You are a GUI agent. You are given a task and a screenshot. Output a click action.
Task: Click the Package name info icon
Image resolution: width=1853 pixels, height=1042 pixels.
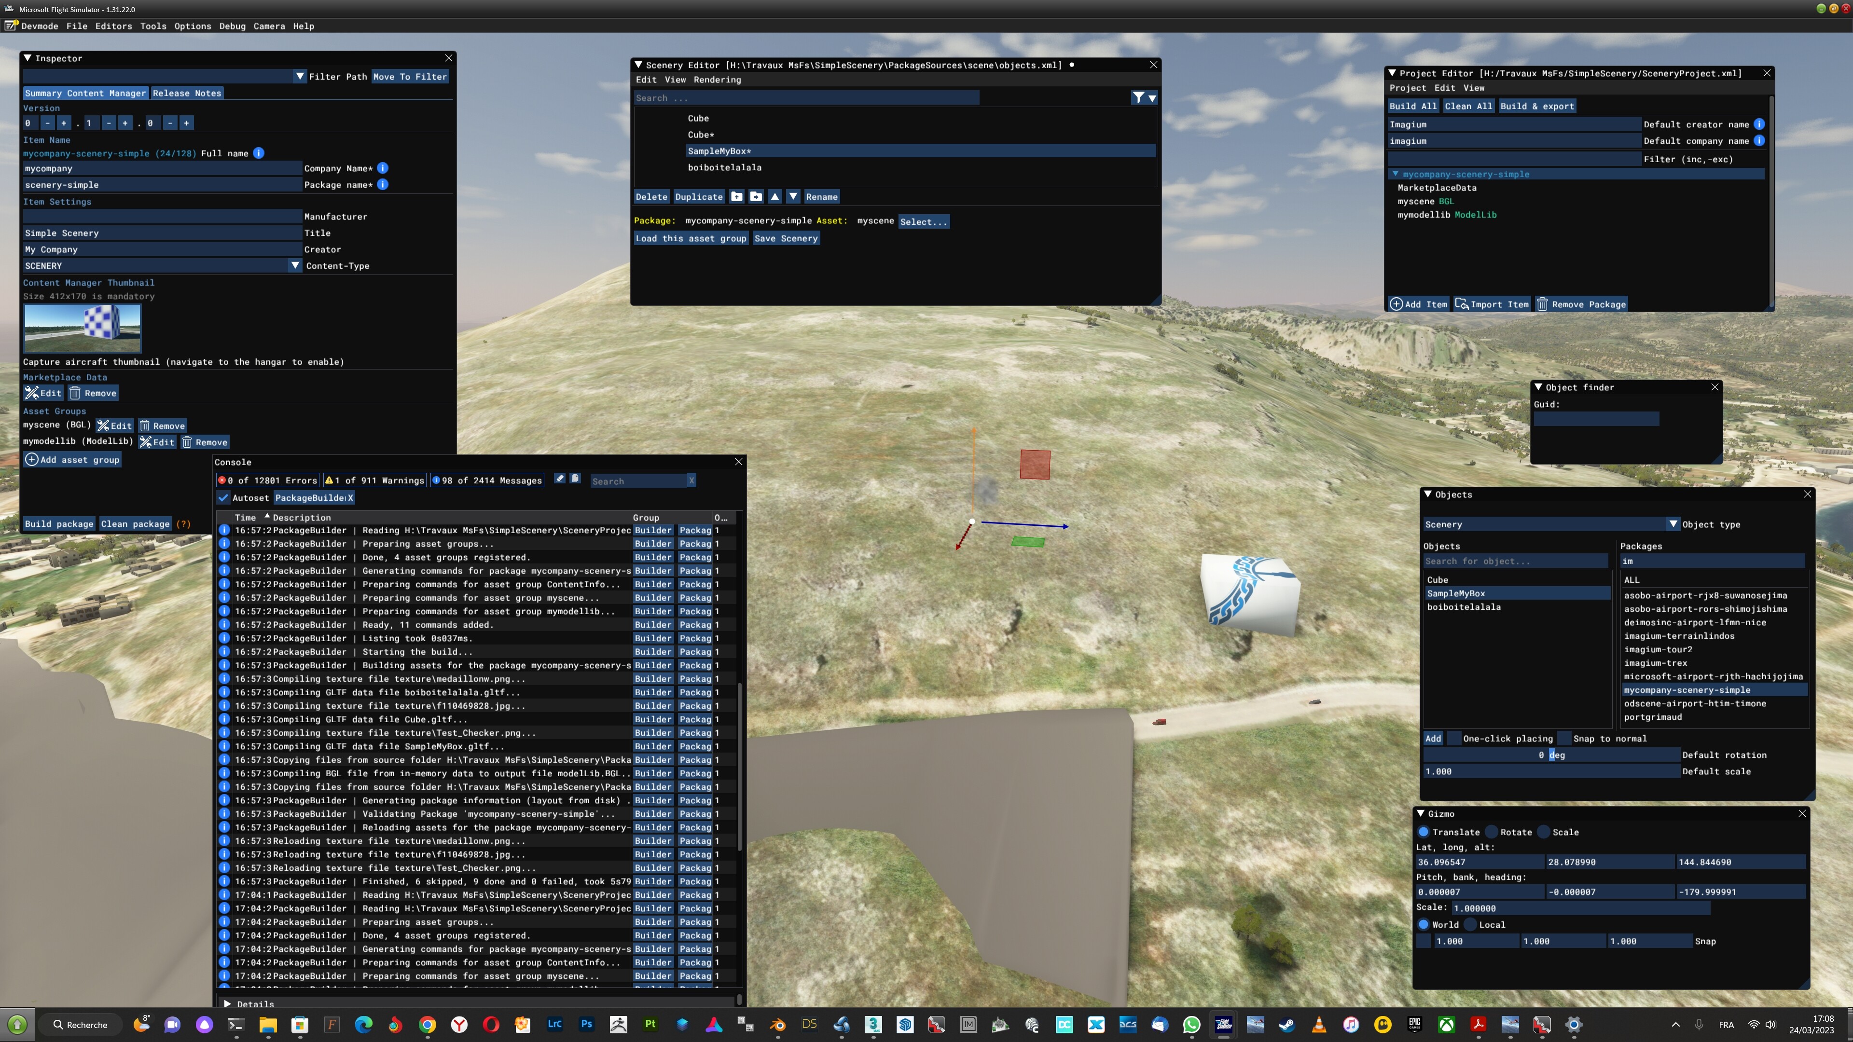click(383, 185)
